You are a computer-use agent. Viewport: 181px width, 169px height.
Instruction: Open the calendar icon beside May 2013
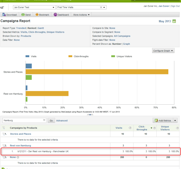point(174,21)
